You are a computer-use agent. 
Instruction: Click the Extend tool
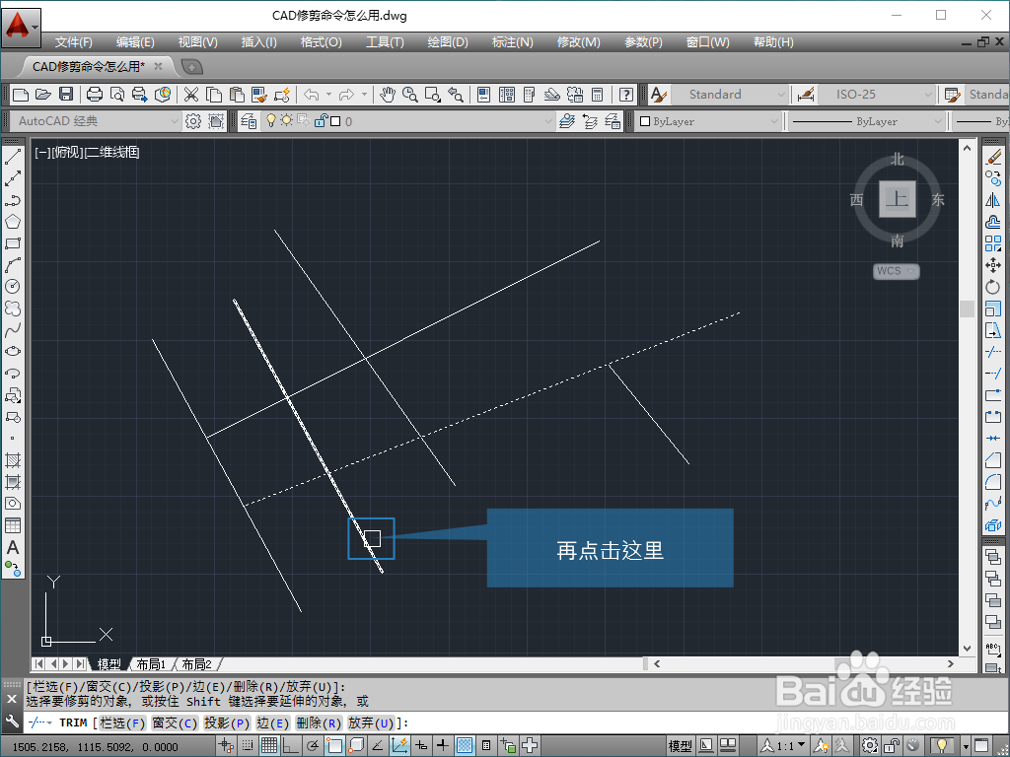(993, 374)
